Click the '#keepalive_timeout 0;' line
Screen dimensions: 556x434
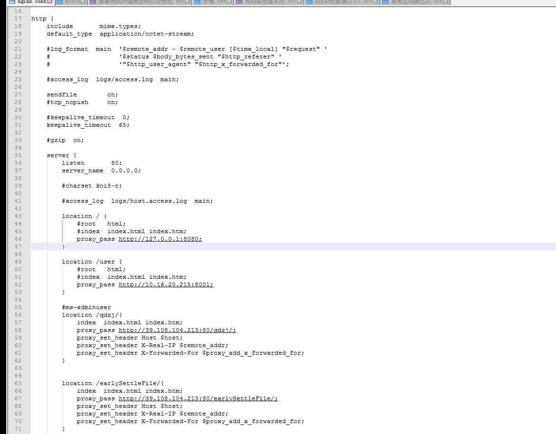[x=88, y=117]
